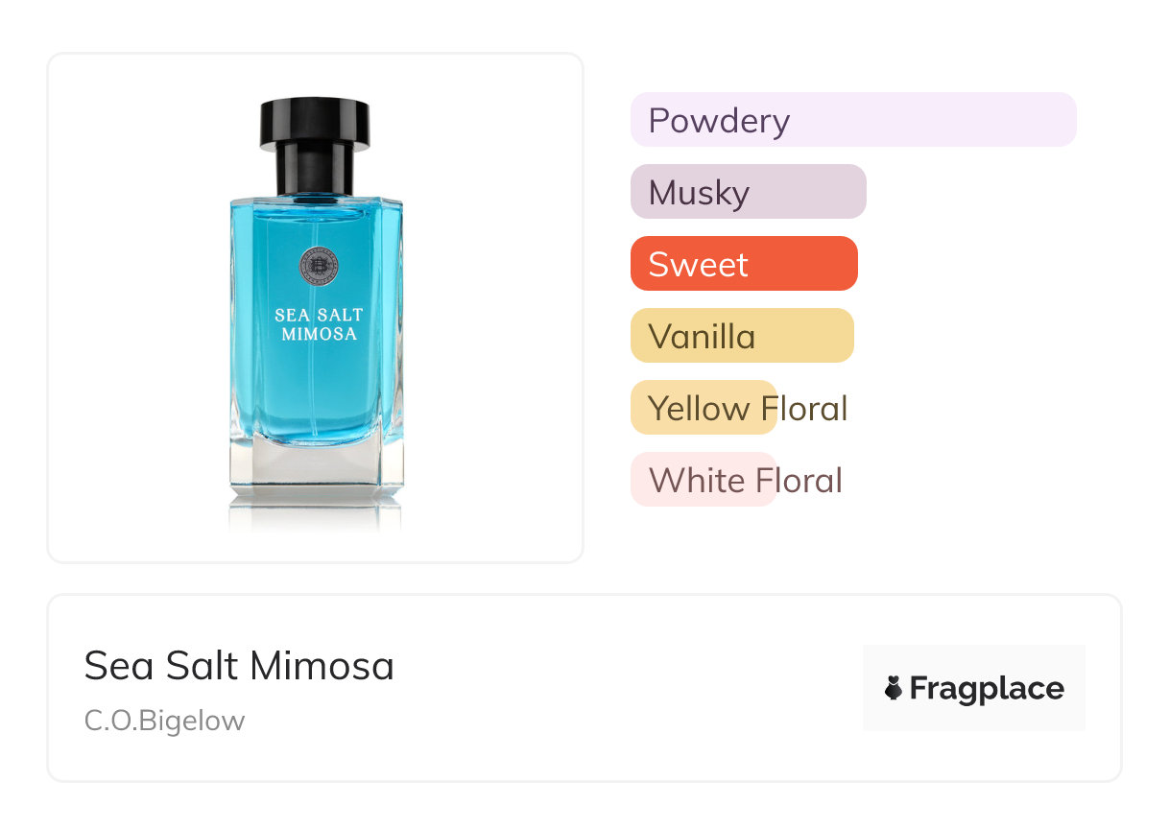This screenshot has width=1169, height=829.
Task: Click the word Floral in White Floral
Action: (x=799, y=480)
